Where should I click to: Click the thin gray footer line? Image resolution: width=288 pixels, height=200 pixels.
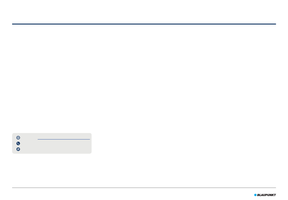[x=144, y=188]
